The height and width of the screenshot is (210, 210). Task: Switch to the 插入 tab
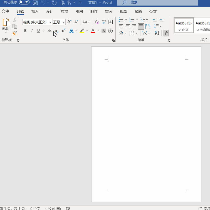click(35, 11)
